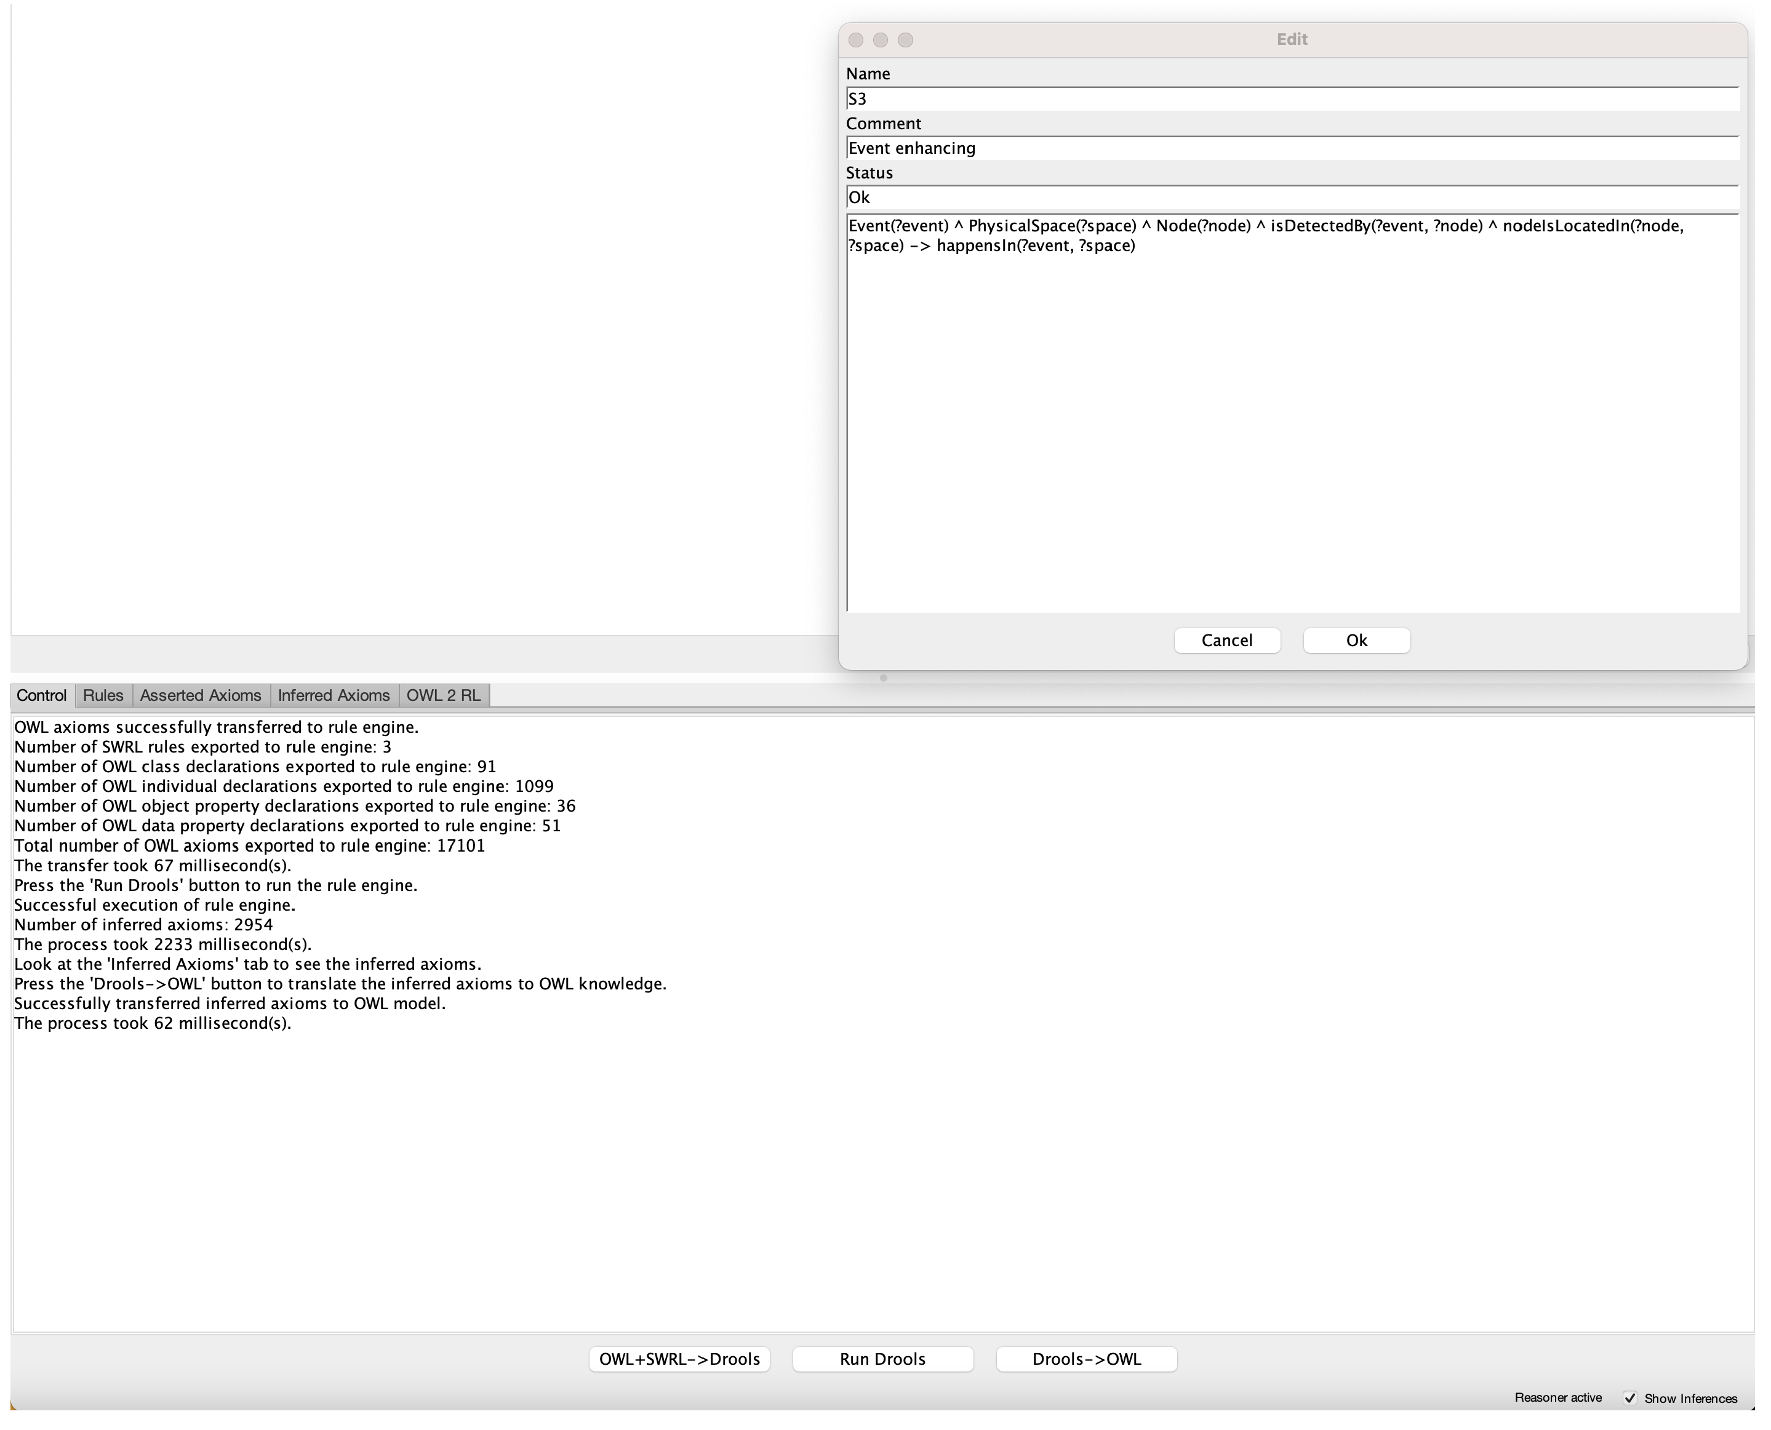Switch to the Asserted Axioms tab

coord(200,695)
